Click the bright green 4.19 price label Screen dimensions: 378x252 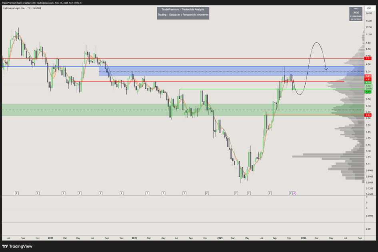point(368,92)
